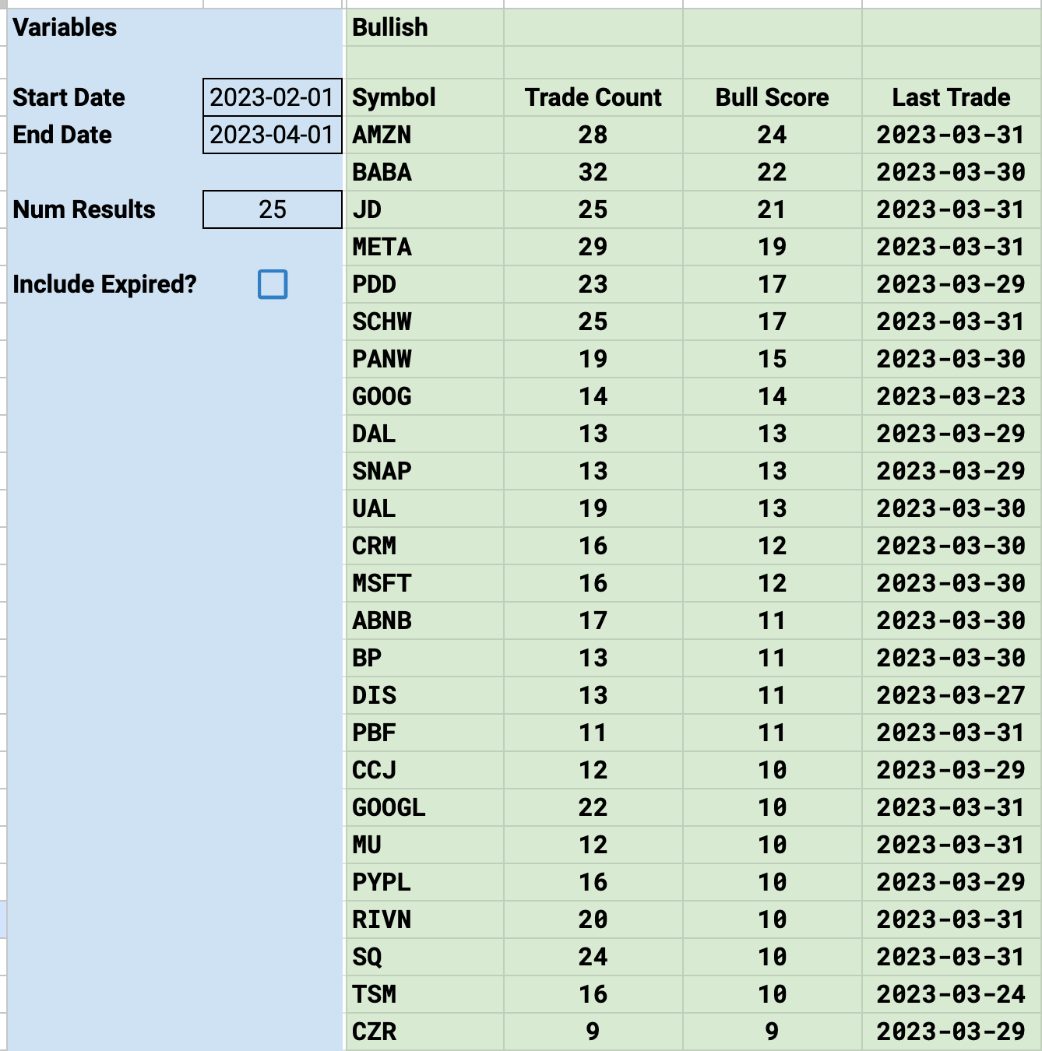Click DIS last trade 2023-03-27
The width and height of the screenshot is (1042, 1051).
(952, 695)
